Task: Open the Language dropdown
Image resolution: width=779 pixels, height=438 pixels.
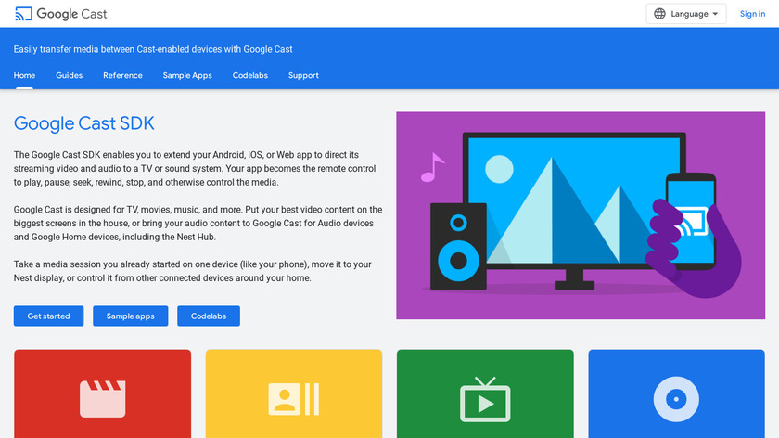Action: tap(685, 14)
